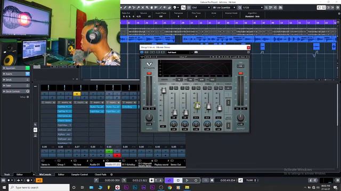Viewport: 341px width, 191px height.
Task: Adjust the highlighted MID band fader
Action: pyautogui.click(x=197, y=106)
